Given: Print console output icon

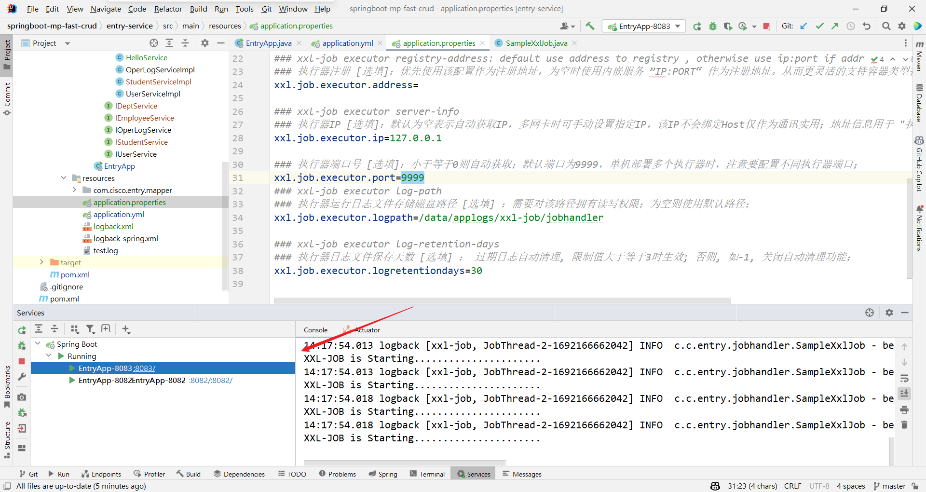Looking at the screenshot, I should point(904,410).
